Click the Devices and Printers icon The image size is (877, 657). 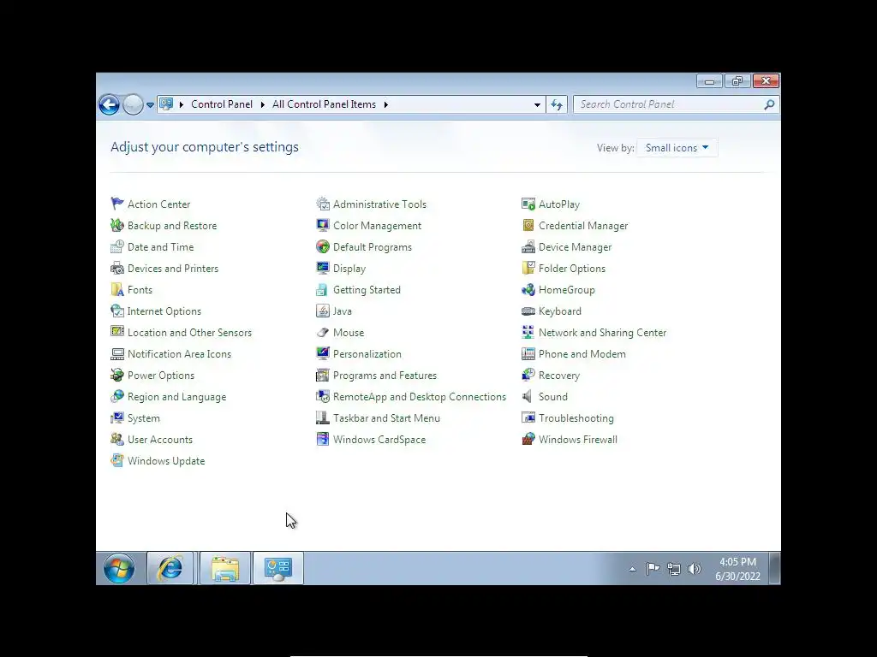(116, 268)
